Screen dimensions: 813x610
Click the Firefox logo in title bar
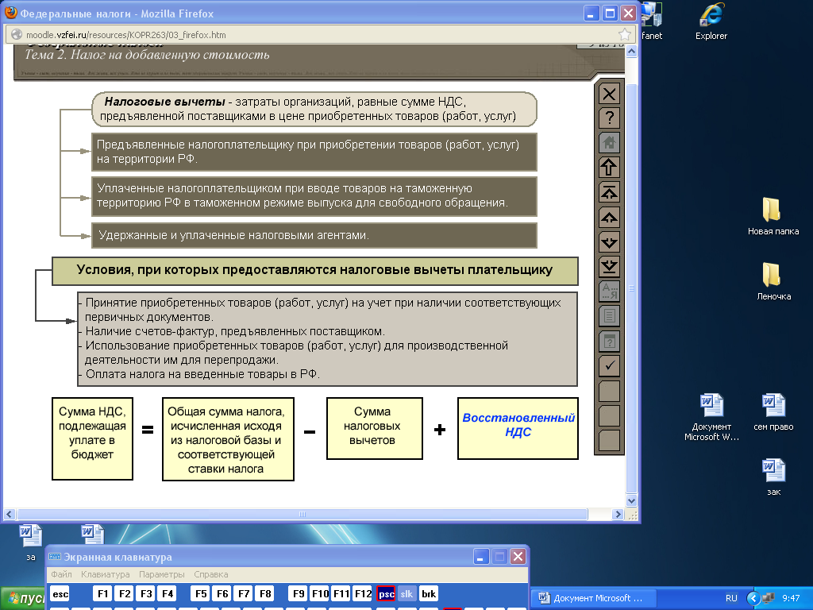(10, 13)
